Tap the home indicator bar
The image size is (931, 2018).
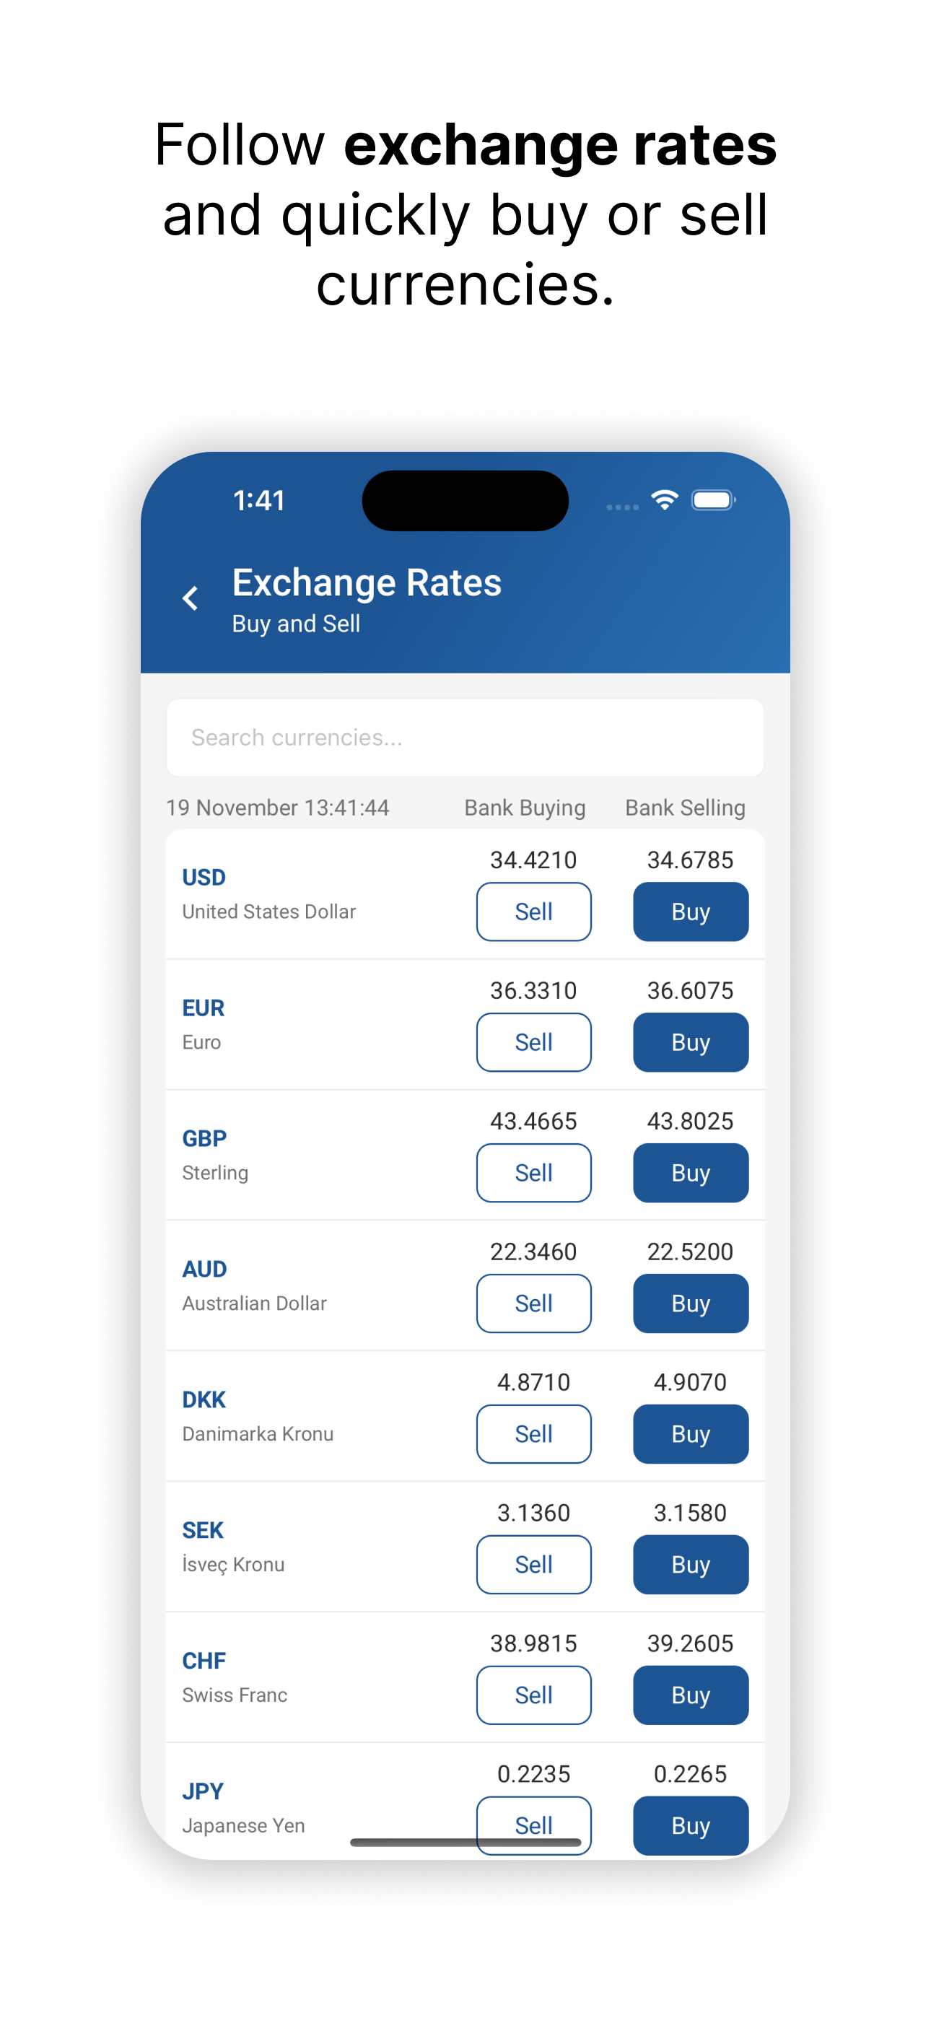pyautogui.click(x=465, y=1843)
